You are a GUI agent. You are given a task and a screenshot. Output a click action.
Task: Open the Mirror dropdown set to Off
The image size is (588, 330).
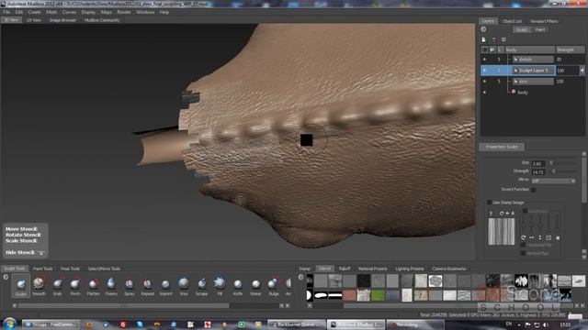(x=553, y=181)
